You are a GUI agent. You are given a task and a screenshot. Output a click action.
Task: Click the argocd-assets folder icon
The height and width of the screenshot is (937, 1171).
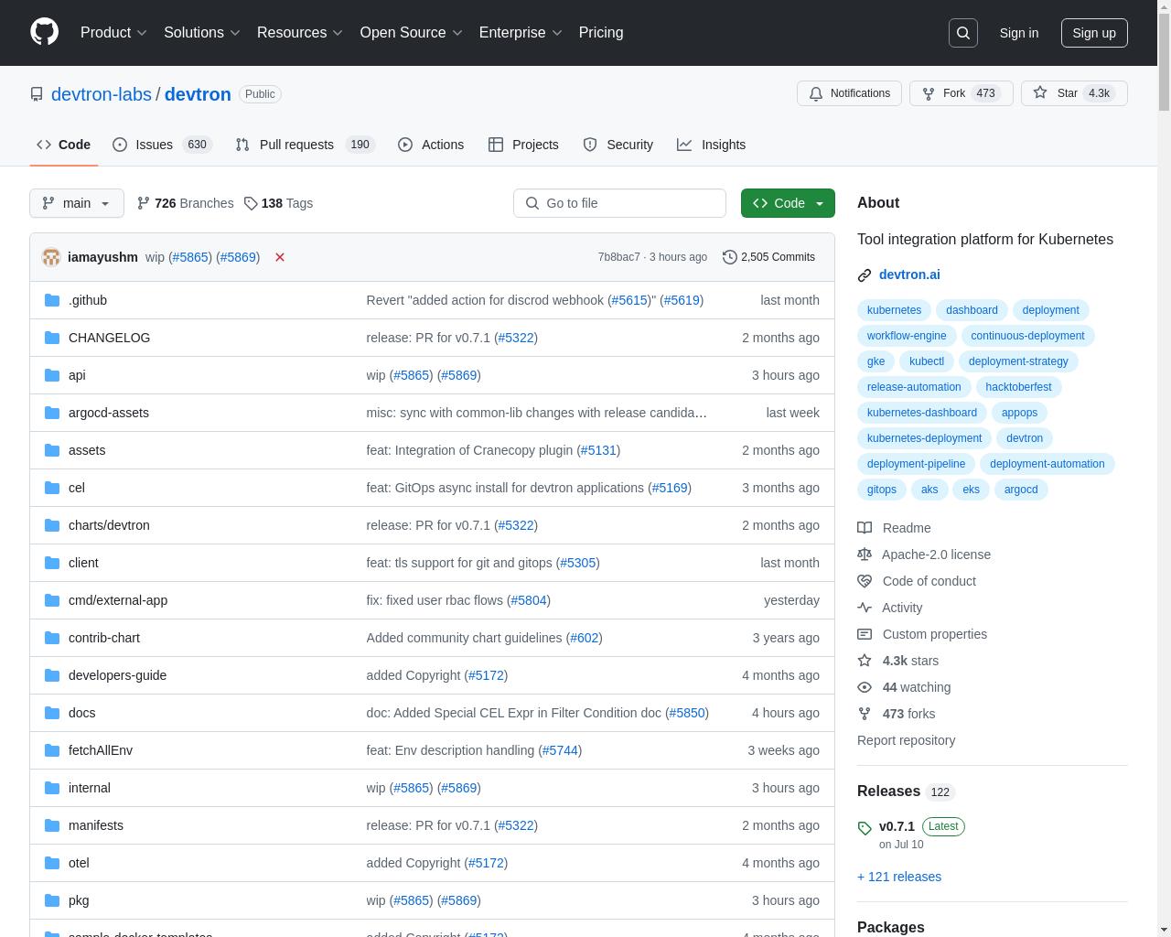52,413
